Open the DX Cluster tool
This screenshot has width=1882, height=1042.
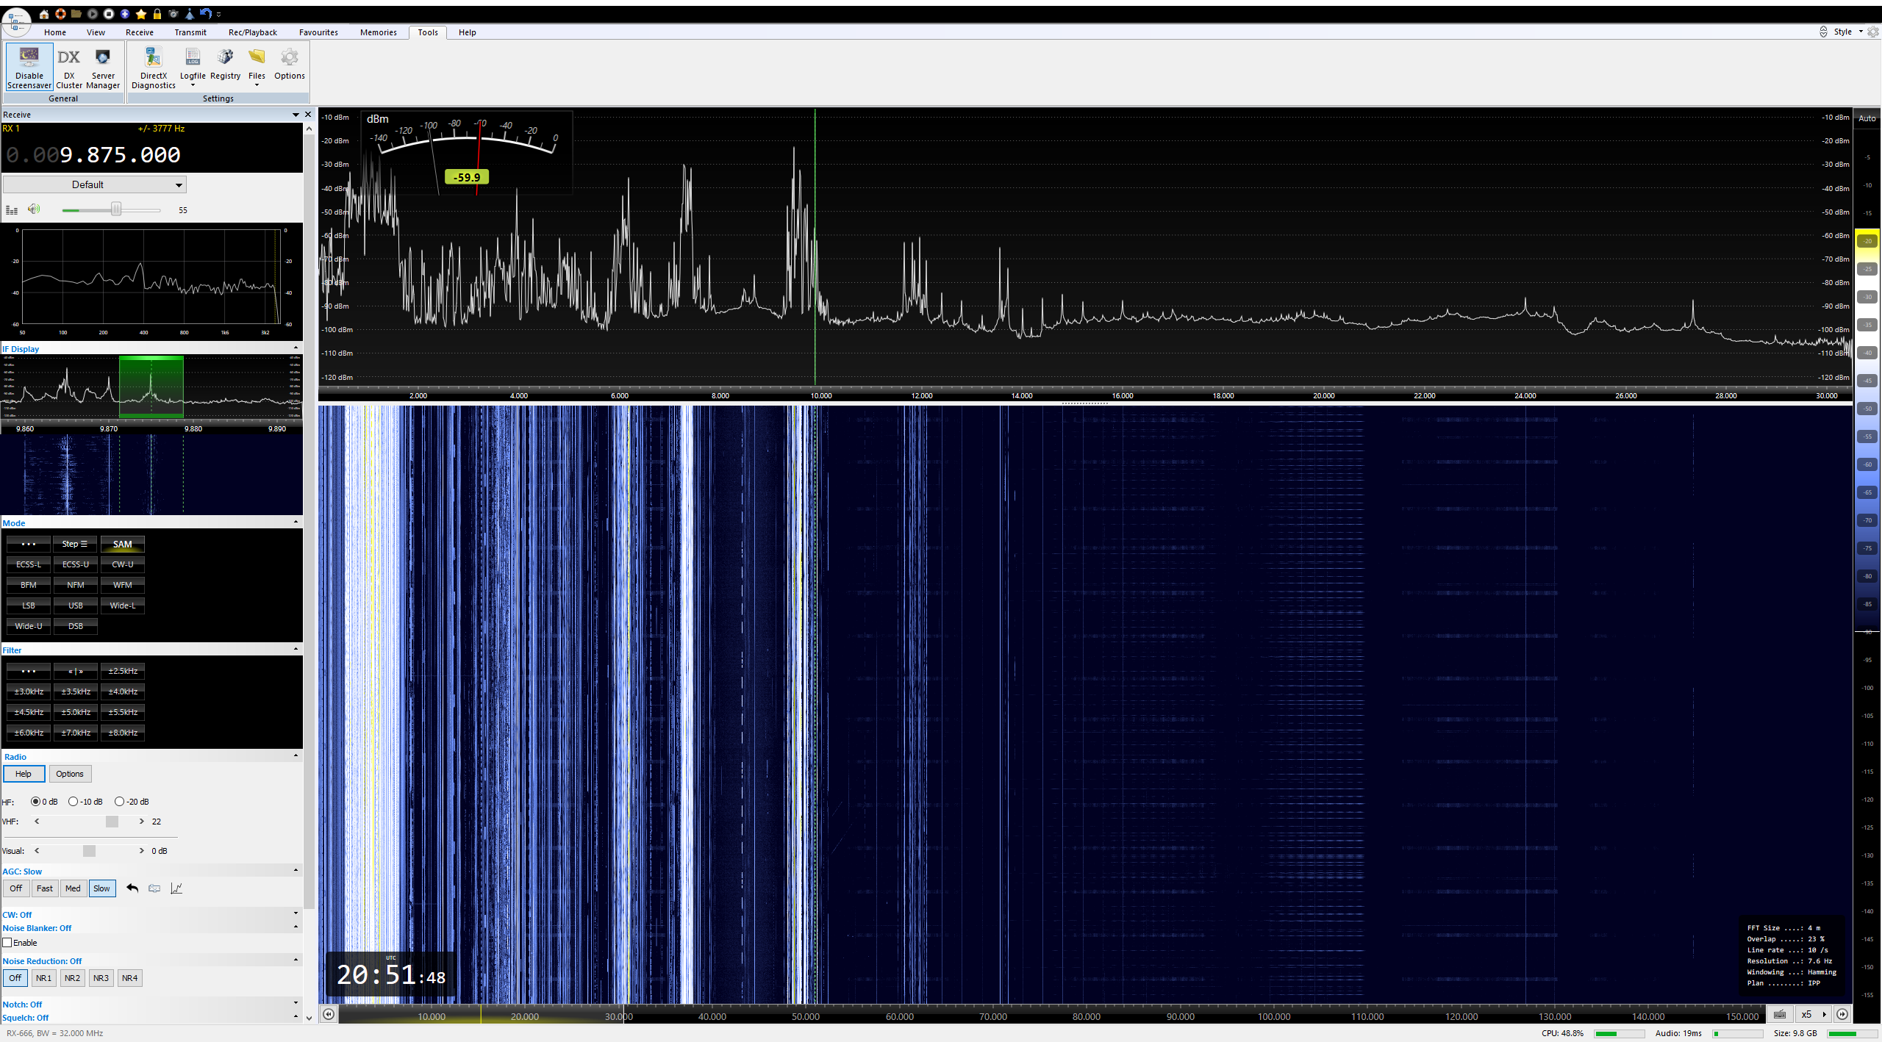[69, 66]
